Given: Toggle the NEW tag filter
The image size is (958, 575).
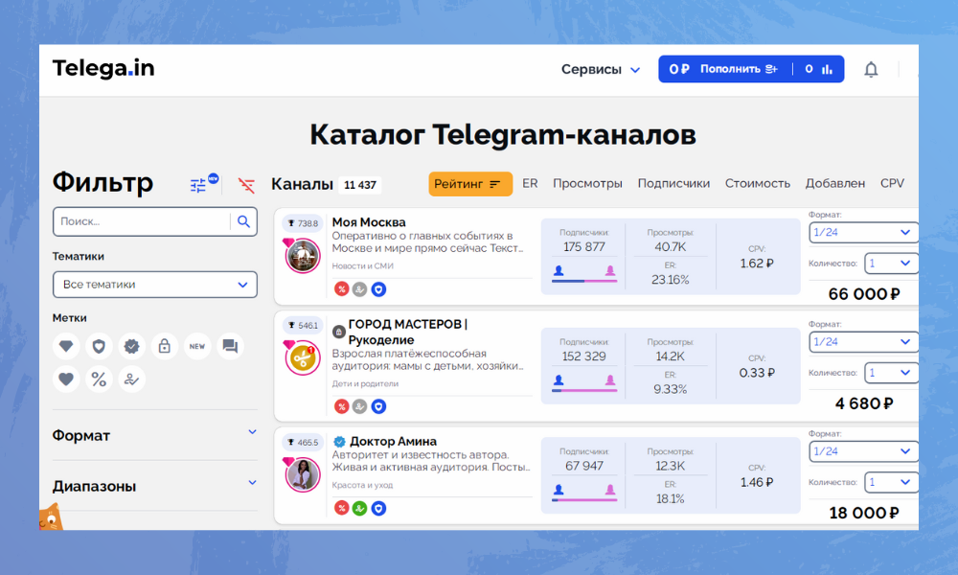Looking at the screenshot, I should click(197, 346).
